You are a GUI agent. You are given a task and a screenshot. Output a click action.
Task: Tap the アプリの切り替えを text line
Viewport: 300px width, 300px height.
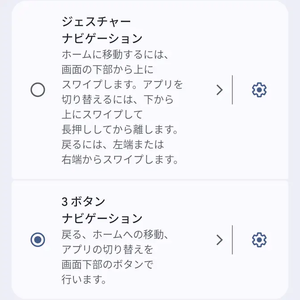tap(107, 249)
